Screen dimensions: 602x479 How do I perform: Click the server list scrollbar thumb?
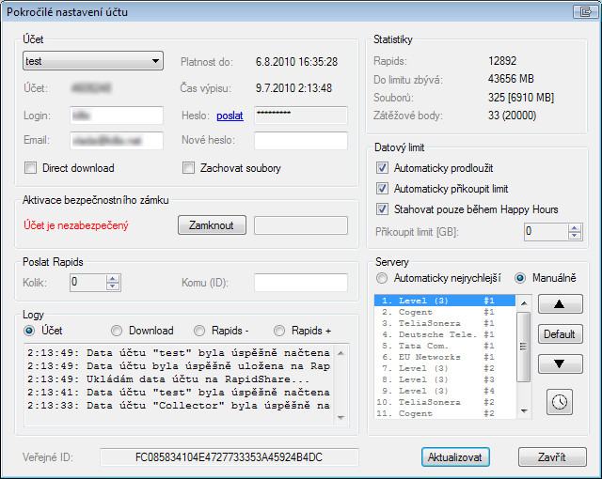(x=524, y=347)
